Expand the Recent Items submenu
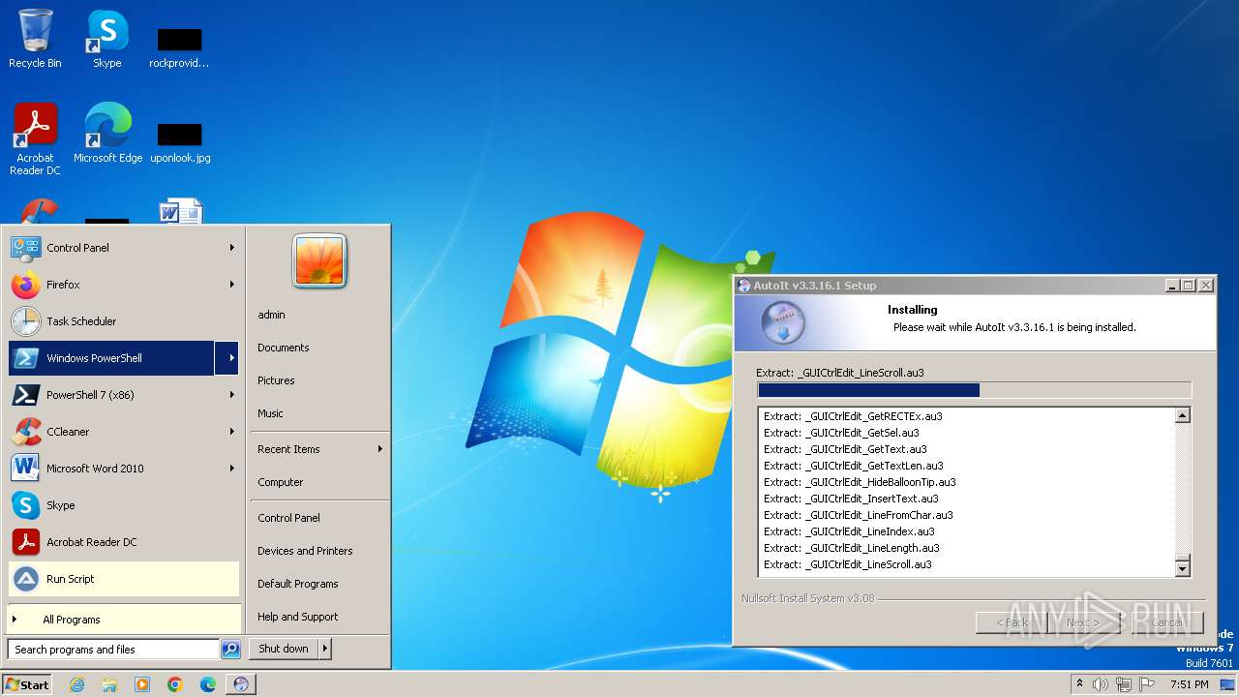This screenshot has width=1239, height=697. (379, 449)
